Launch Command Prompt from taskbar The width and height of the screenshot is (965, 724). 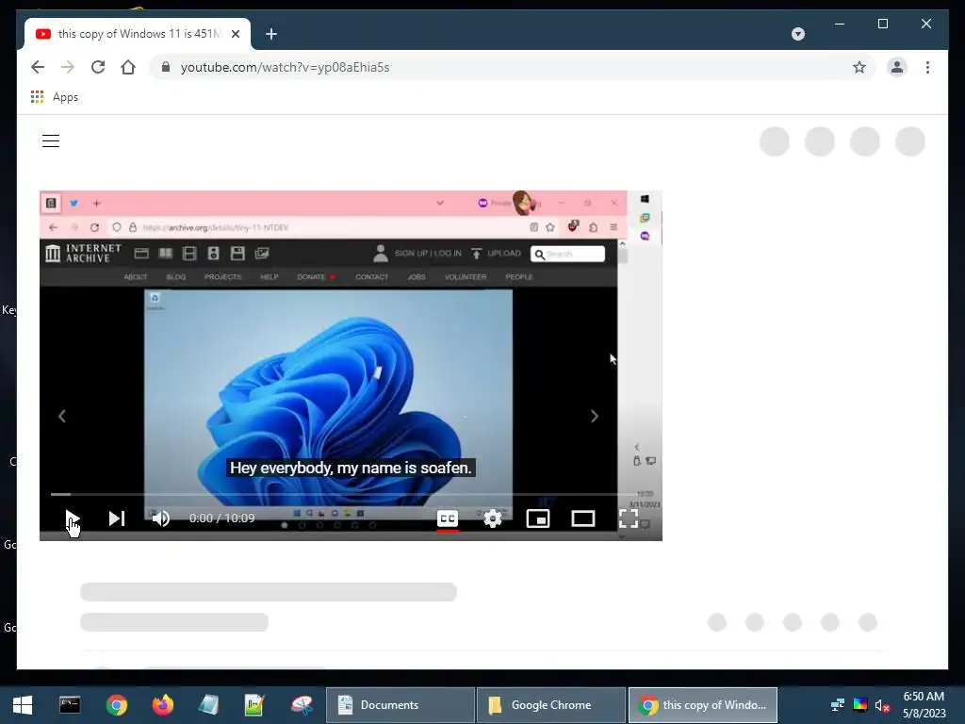pos(70,705)
